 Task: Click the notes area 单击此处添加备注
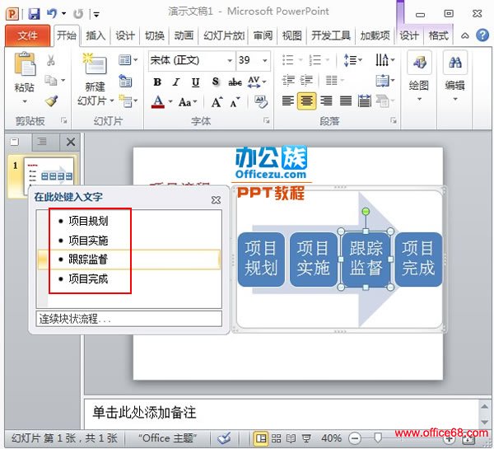click(x=144, y=412)
